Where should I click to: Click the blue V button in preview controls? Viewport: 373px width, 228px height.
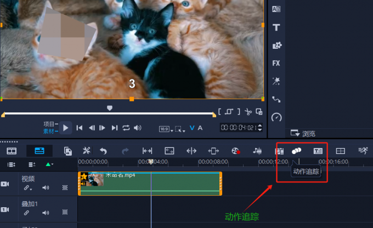point(192,128)
